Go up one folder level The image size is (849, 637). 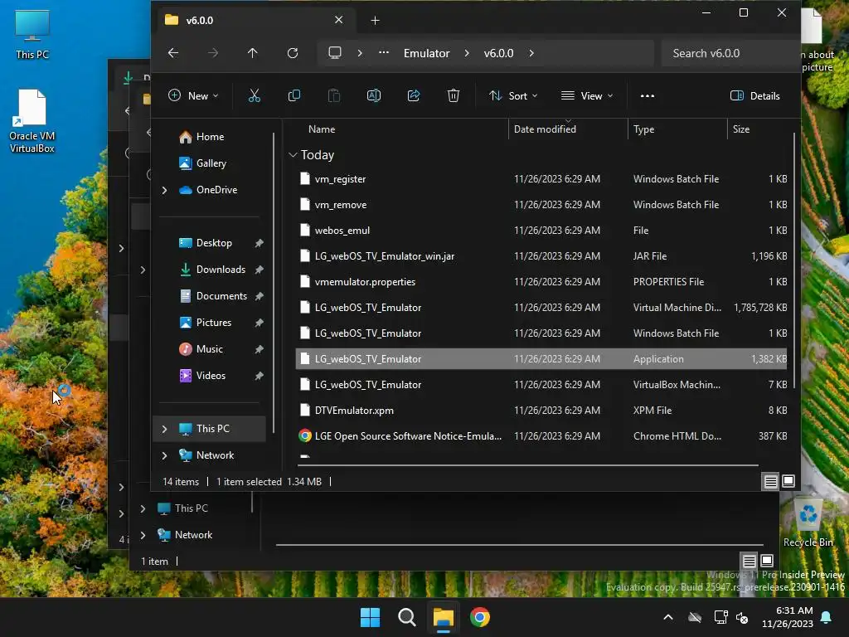252,53
